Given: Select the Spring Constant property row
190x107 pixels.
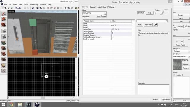Looking at the screenshot, I should [107, 33].
